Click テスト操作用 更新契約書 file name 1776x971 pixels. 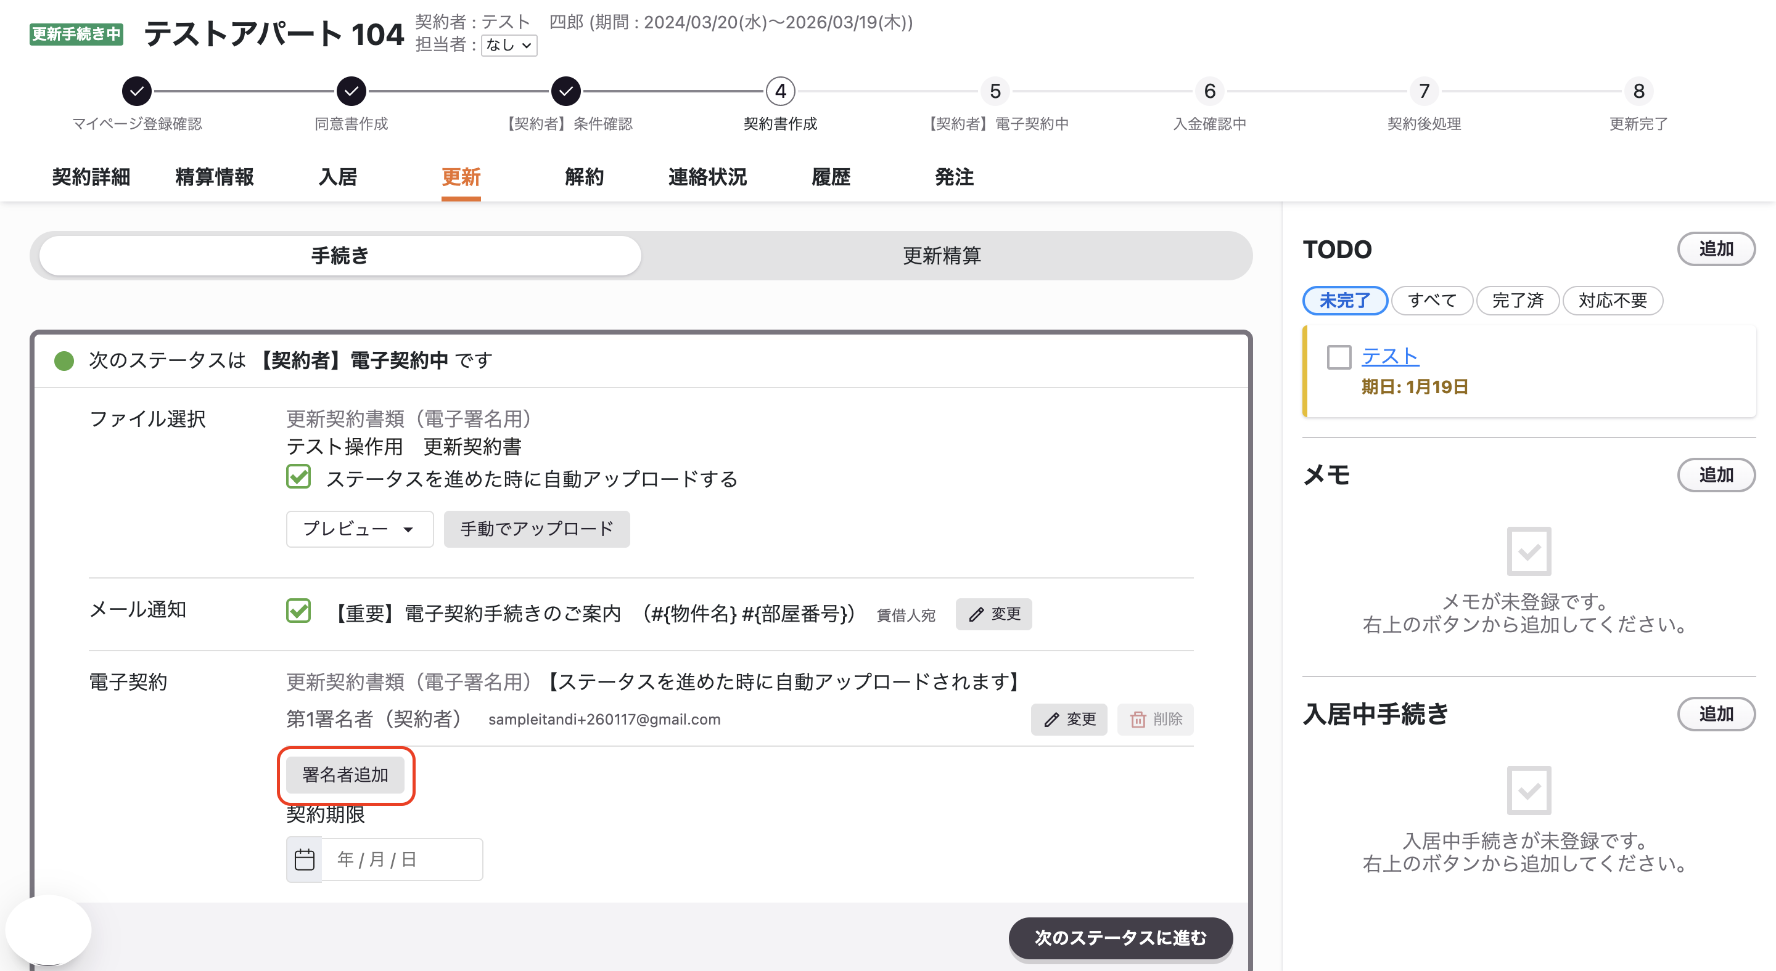(x=403, y=447)
